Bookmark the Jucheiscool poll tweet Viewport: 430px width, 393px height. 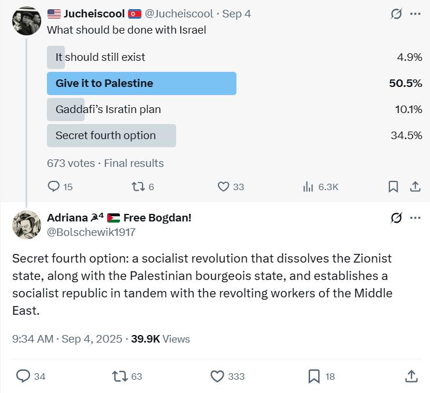click(393, 187)
